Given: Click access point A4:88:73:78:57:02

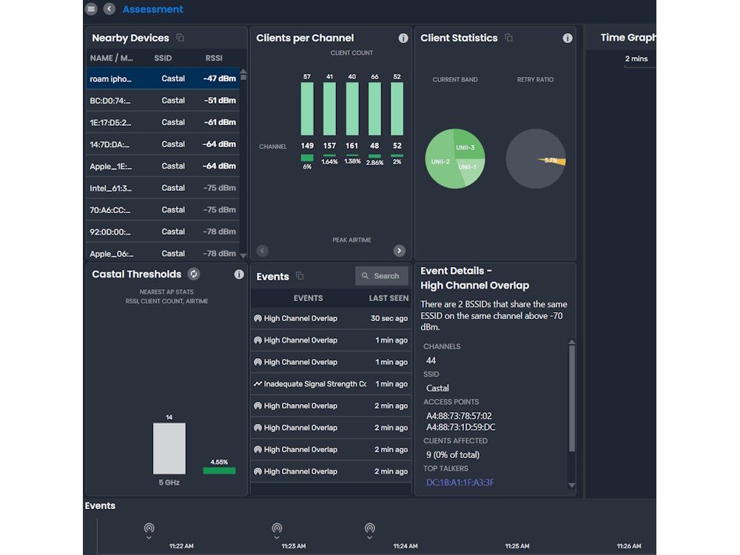Looking at the screenshot, I should tap(459, 416).
